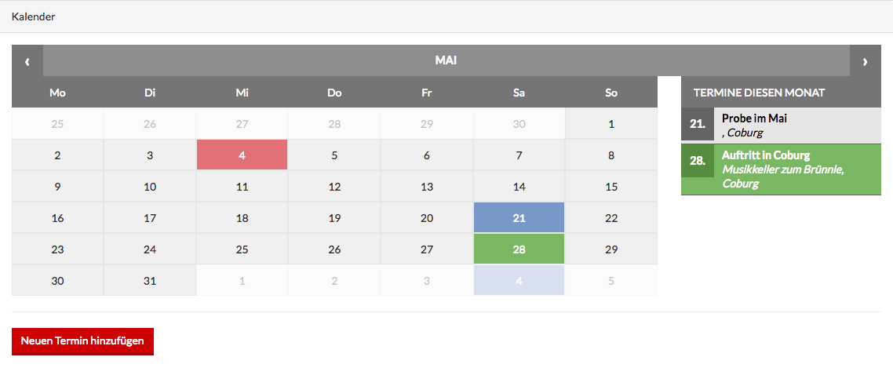Screen dimensions: 893x375
Task: Click day 10 in the calendar grid
Action: pyautogui.click(x=150, y=187)
